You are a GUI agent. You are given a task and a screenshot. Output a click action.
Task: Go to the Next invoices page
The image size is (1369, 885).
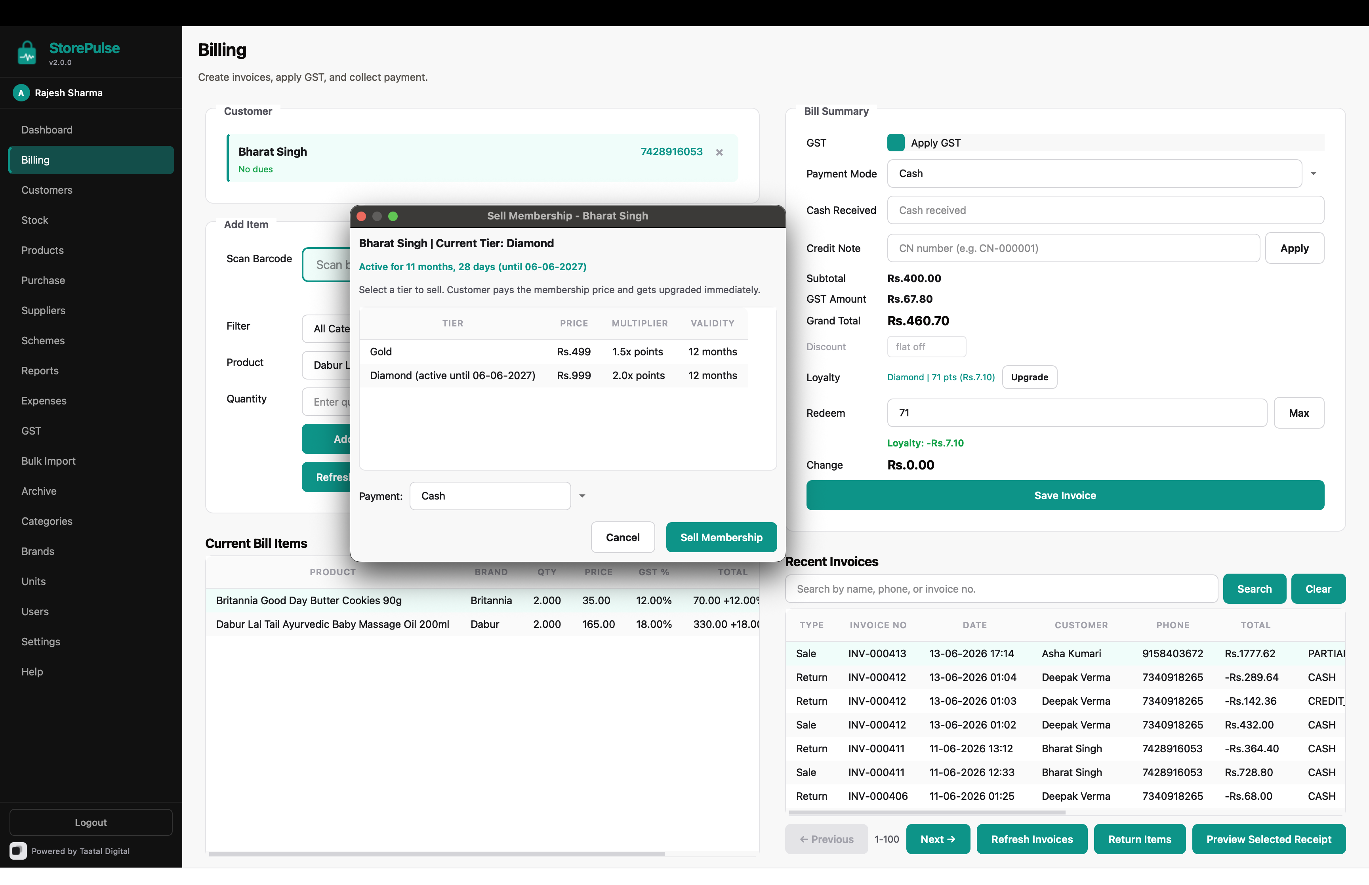[x=938, y=839]
